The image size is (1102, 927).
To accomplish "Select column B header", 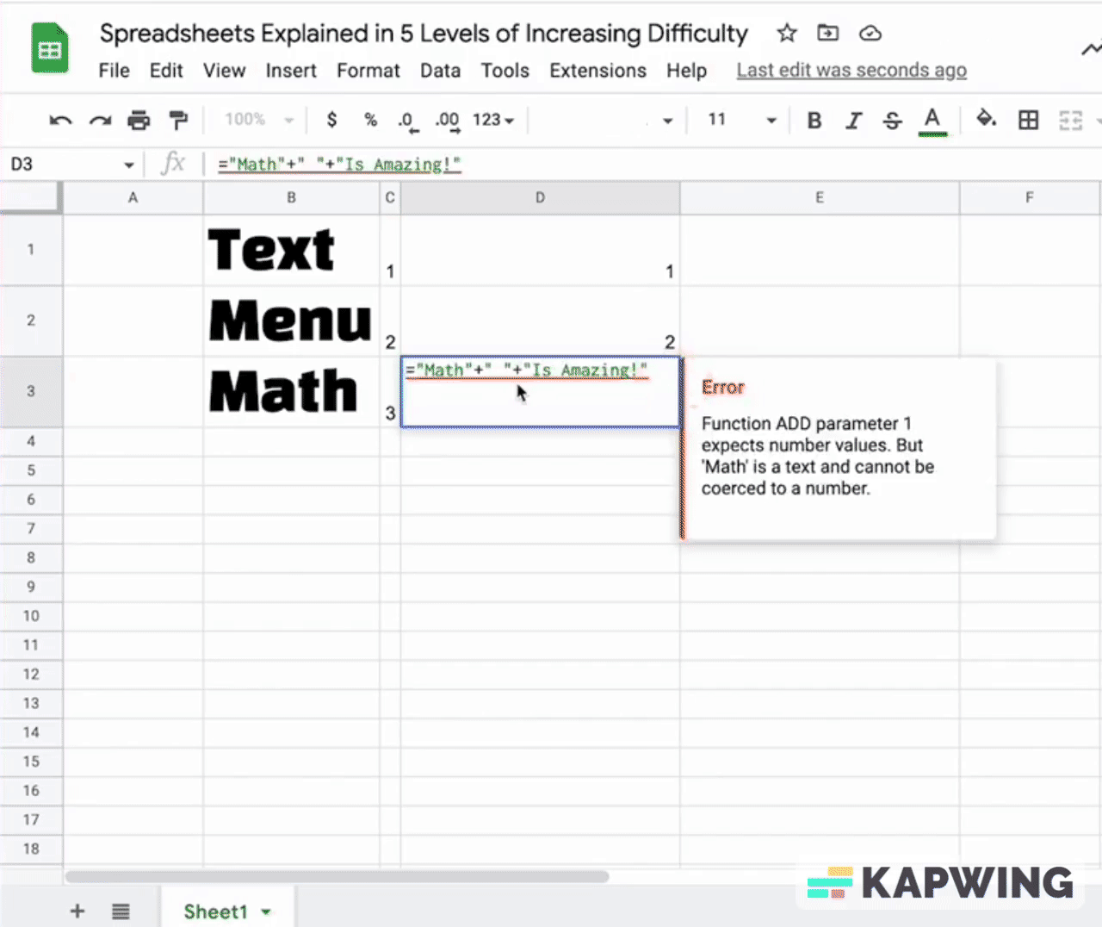I will (291, 198).
